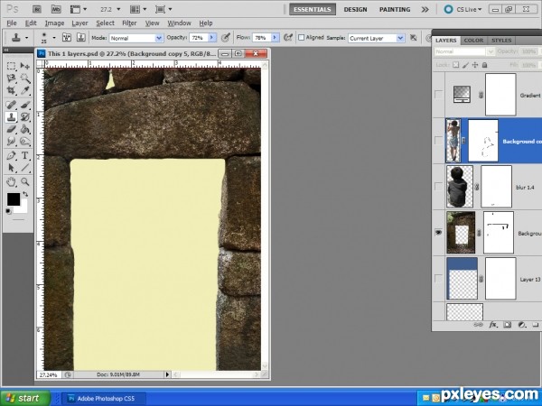Open the Flow slider popup arrow
The width and height of the screenshot is (542, 406).
[x=276, y=38]
